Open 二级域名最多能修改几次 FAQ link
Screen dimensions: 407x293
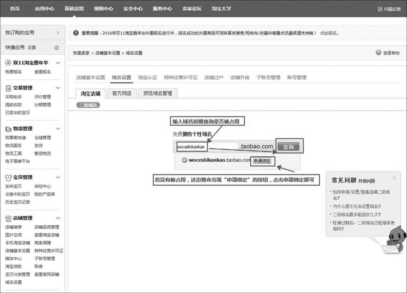357,214
